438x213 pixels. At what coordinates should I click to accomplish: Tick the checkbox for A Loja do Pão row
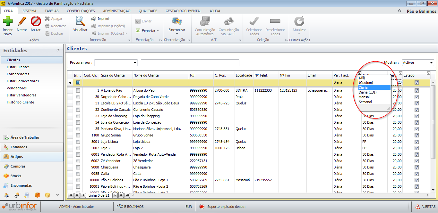click(x=78, y=91)
